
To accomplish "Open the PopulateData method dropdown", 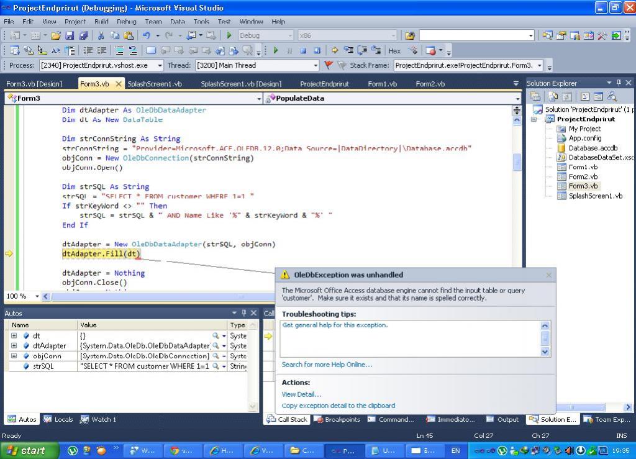I will pyautogui.click(x=517, y=99).
